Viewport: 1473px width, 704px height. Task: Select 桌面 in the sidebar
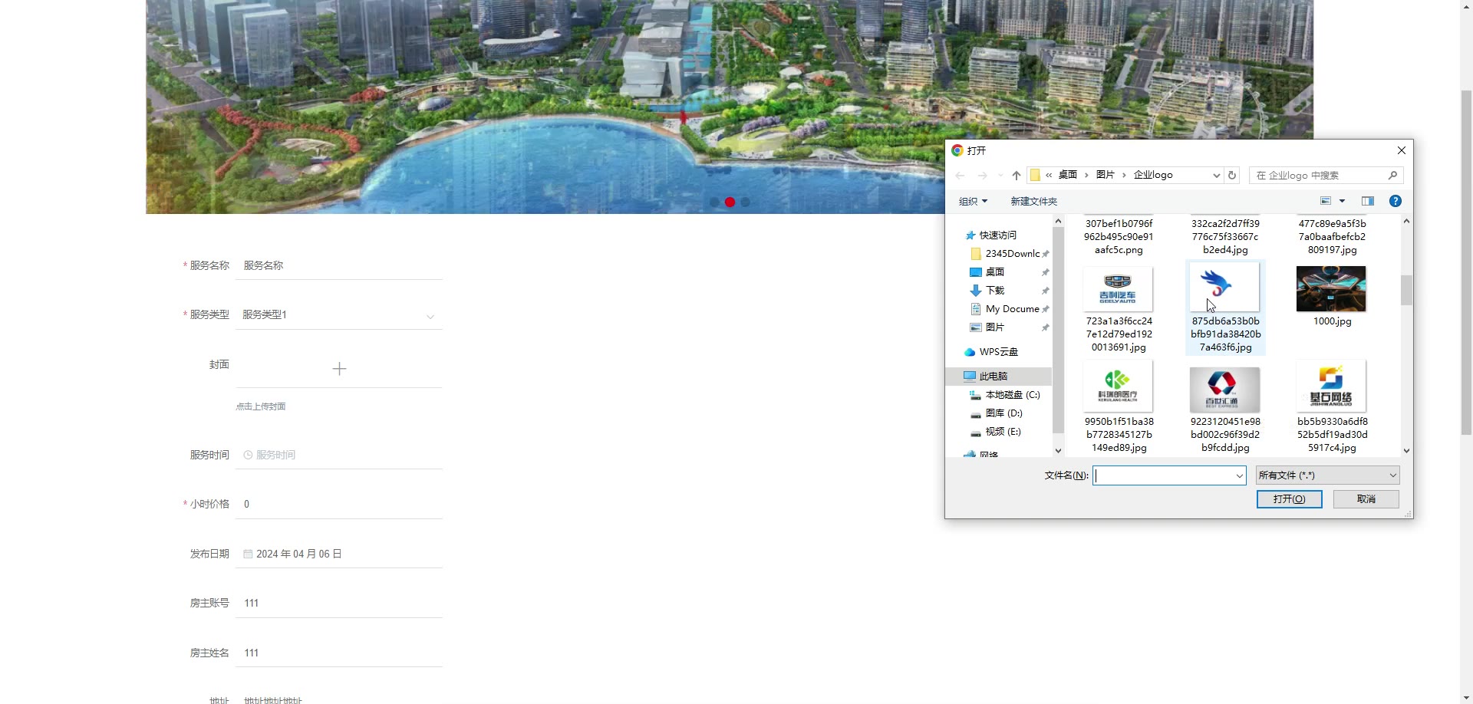click(x=995, y=272)
